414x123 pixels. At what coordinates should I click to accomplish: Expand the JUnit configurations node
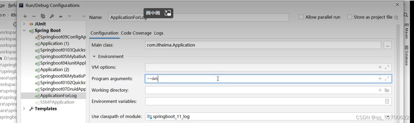point(24,24)
